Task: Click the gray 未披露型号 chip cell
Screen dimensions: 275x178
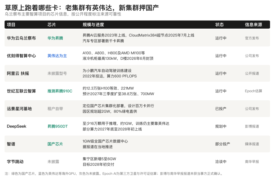Action: pos(57,73)
